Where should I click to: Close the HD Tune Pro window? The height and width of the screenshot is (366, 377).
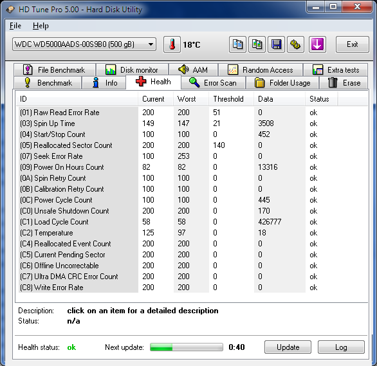click(357, 6)
